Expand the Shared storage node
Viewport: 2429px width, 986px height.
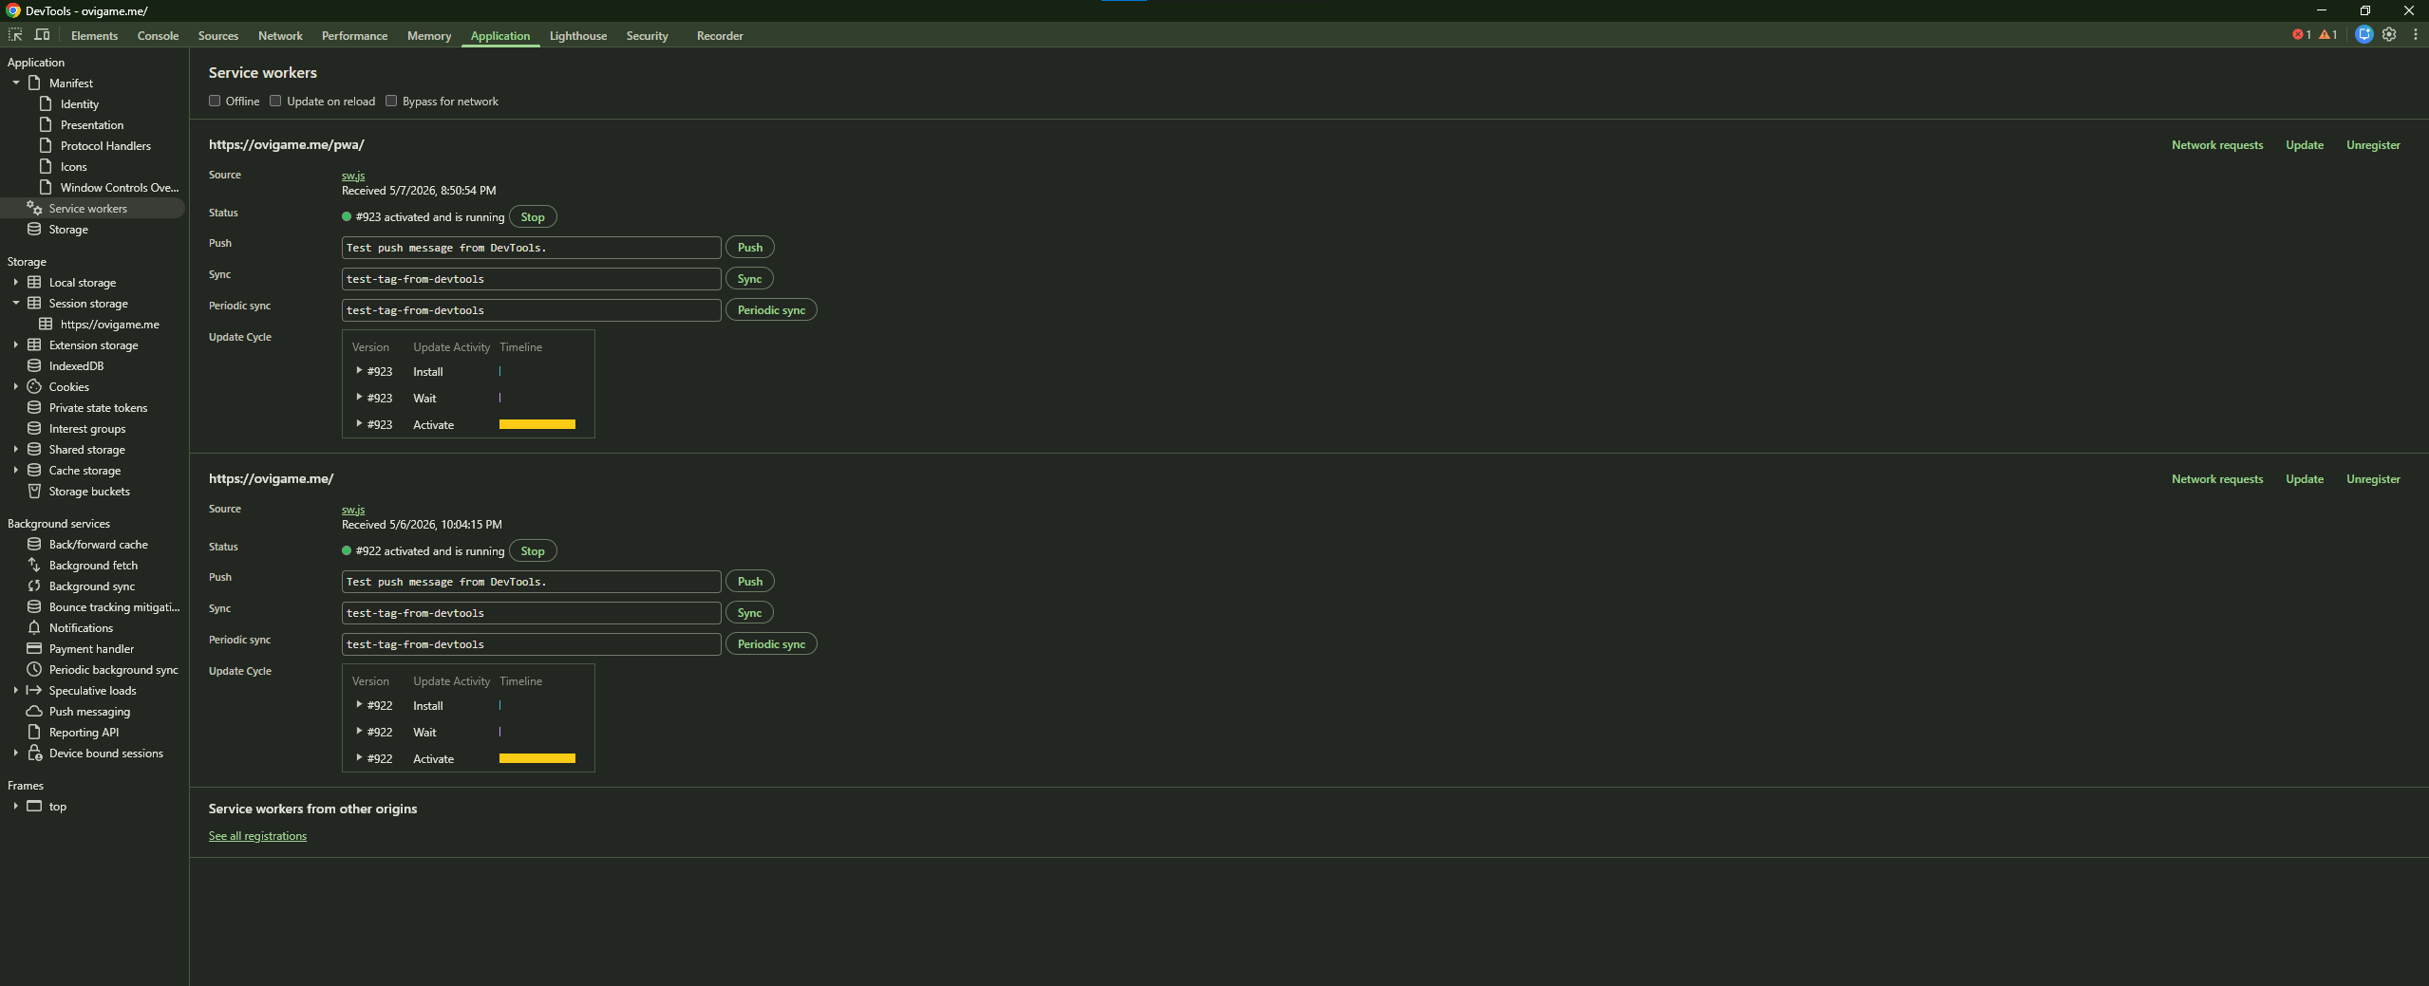tap(16, 450)
